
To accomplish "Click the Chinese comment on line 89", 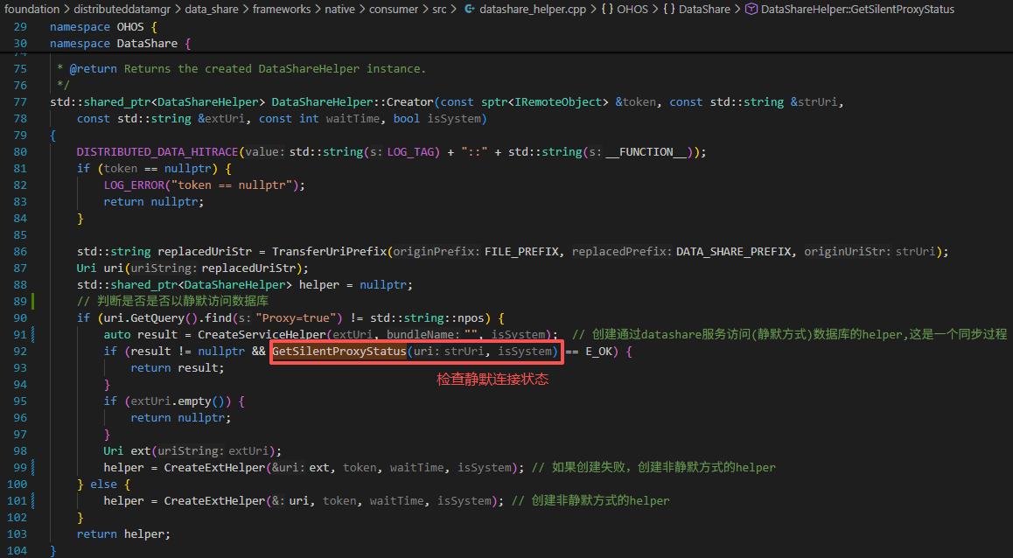I will tap(172, 301).
